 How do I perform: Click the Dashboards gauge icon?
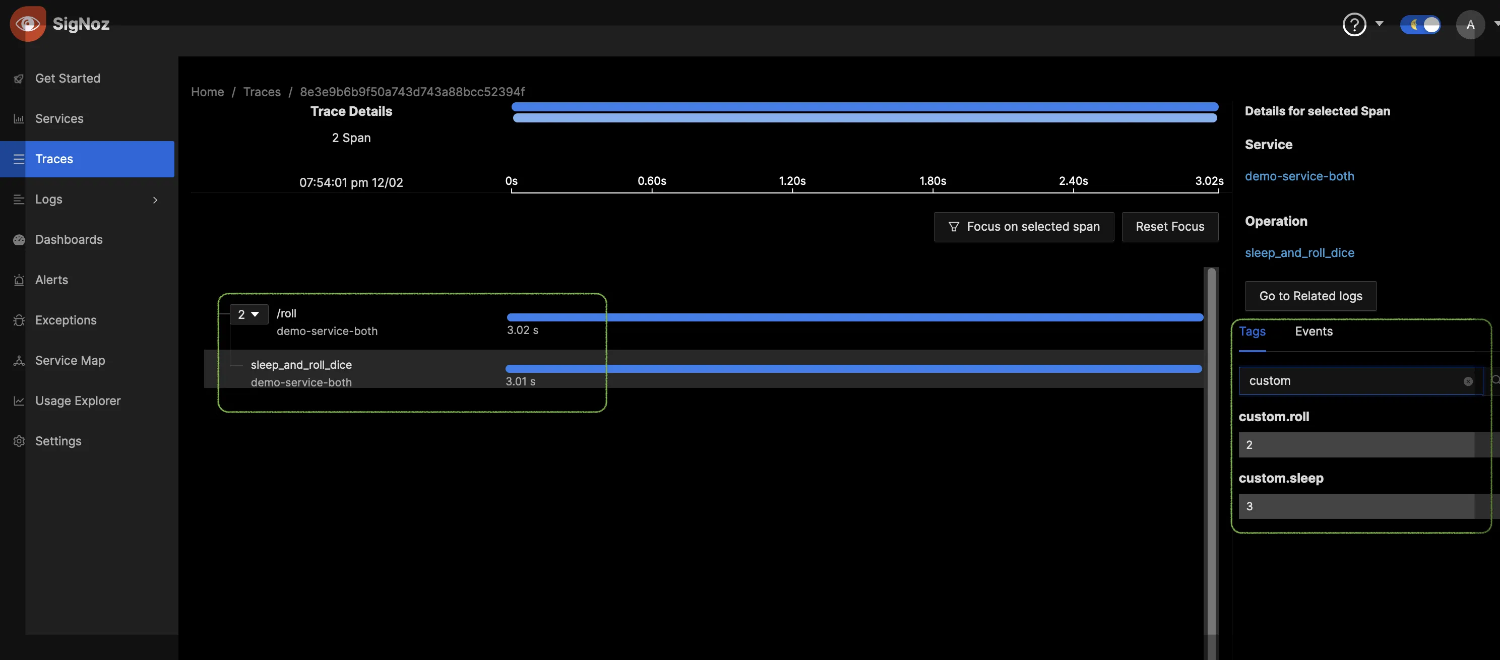[19, 240]
